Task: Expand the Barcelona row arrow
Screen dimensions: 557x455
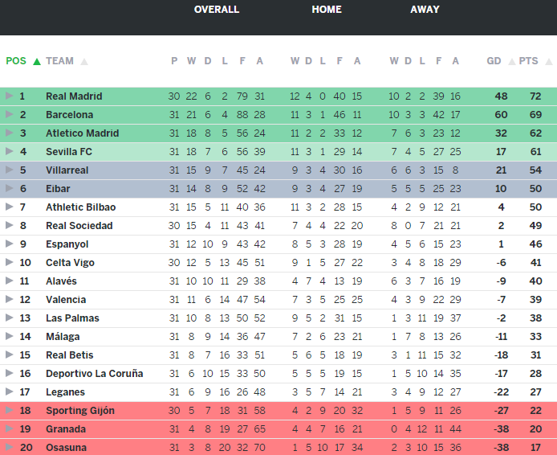Action: [9, 115]
